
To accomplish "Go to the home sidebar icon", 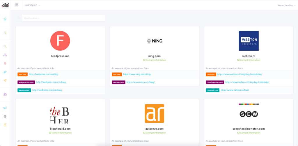I will tap(5, 19).
